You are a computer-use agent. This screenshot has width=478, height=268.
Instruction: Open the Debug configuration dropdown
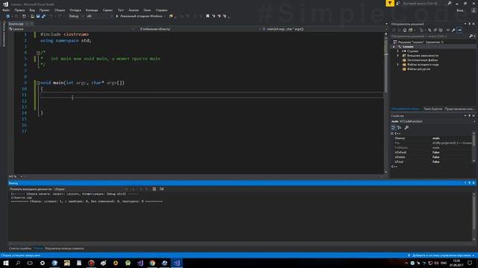point(76,16)
